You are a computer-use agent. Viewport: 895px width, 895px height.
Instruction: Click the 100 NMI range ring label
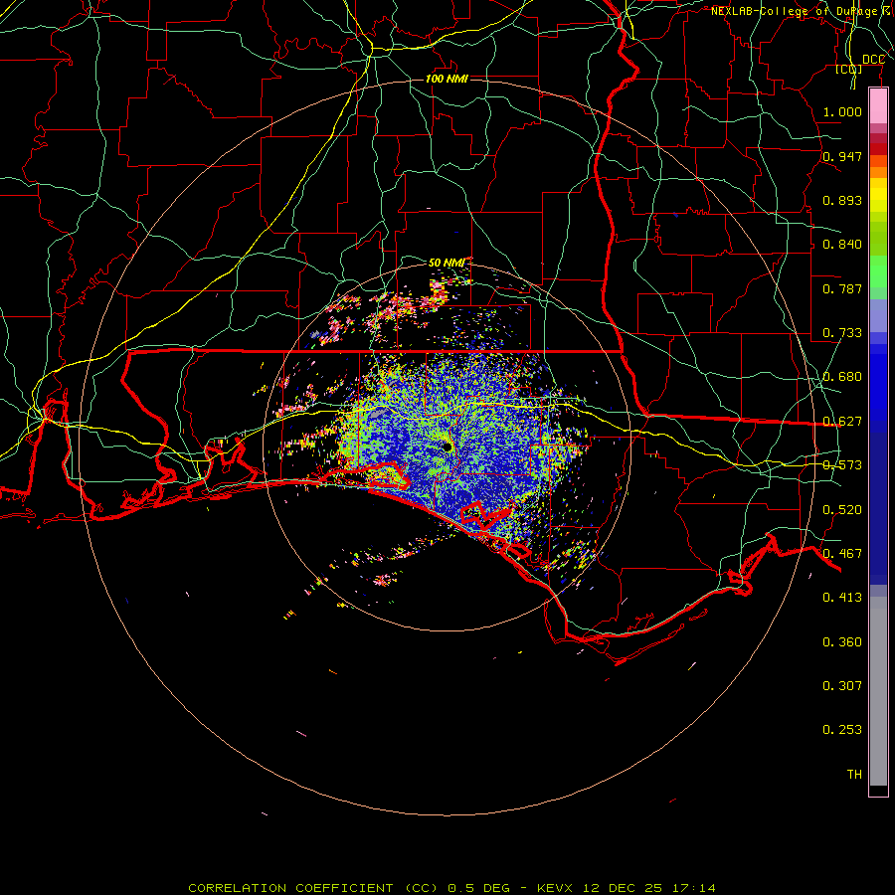tap(447, 79)
